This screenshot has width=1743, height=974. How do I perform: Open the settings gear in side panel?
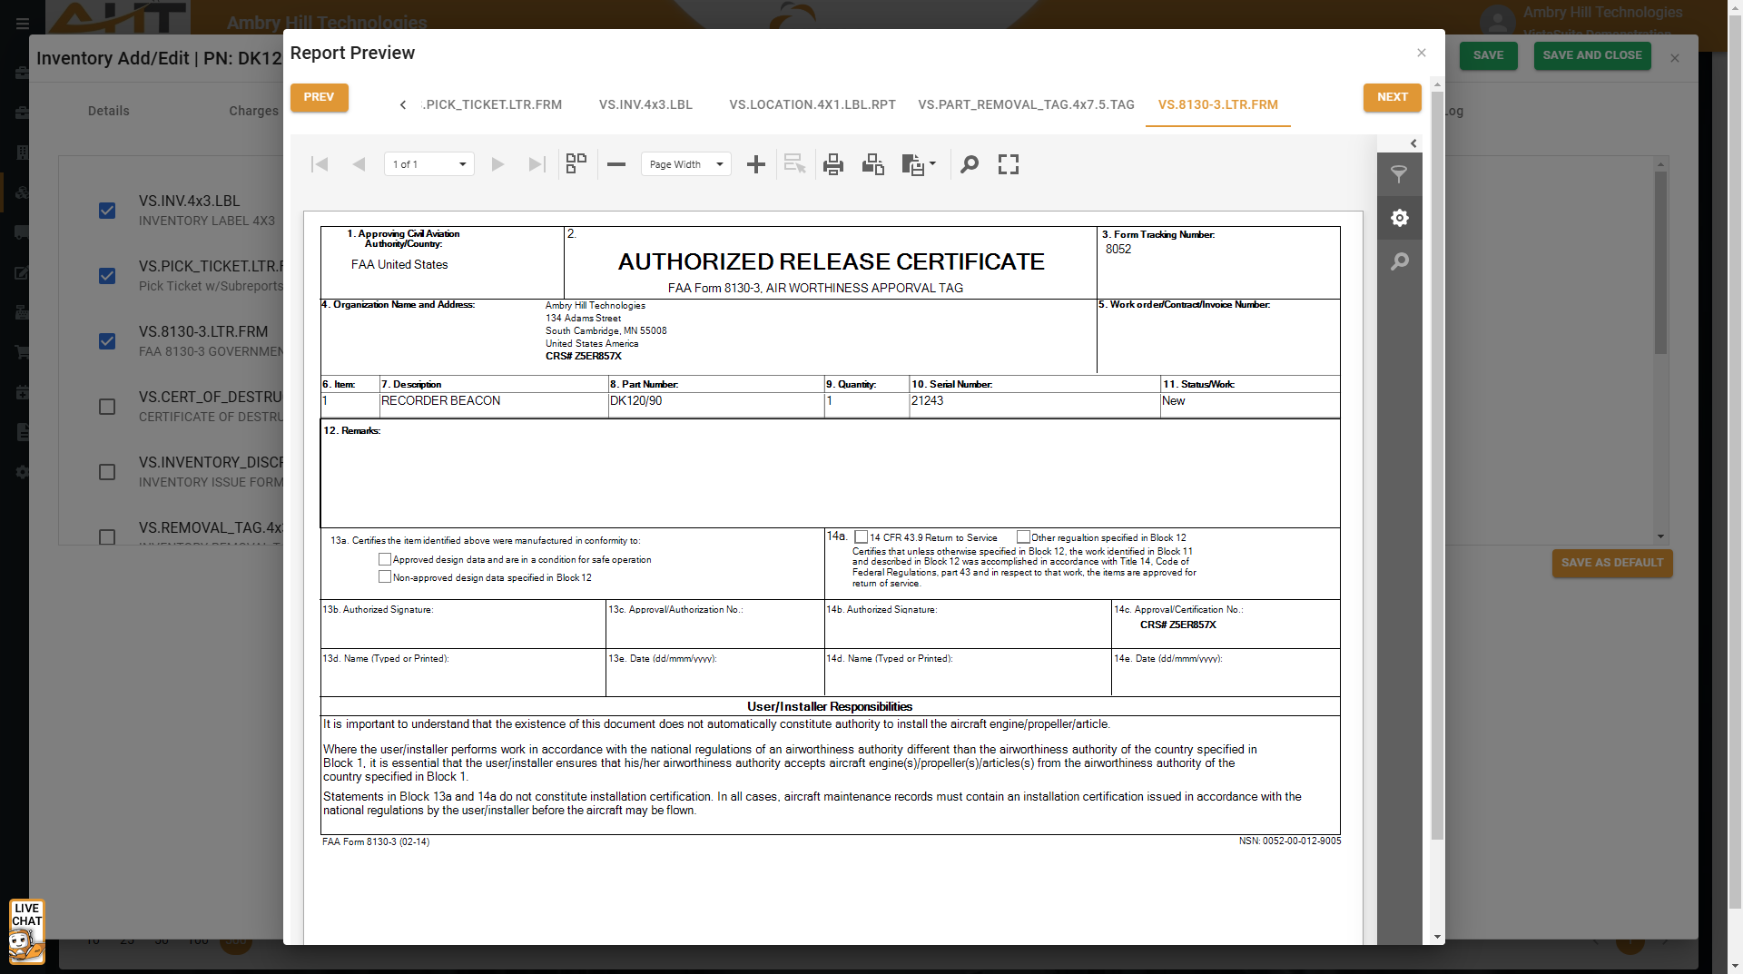[1399, 218]
